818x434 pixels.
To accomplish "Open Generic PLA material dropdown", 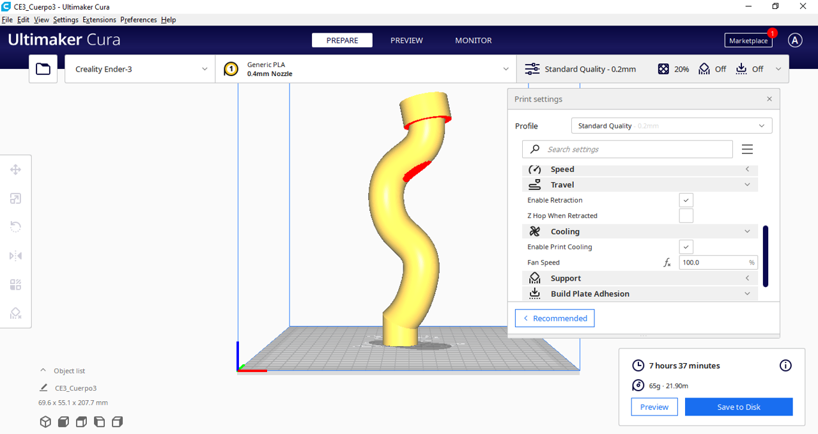I will [x=366, y=69].
